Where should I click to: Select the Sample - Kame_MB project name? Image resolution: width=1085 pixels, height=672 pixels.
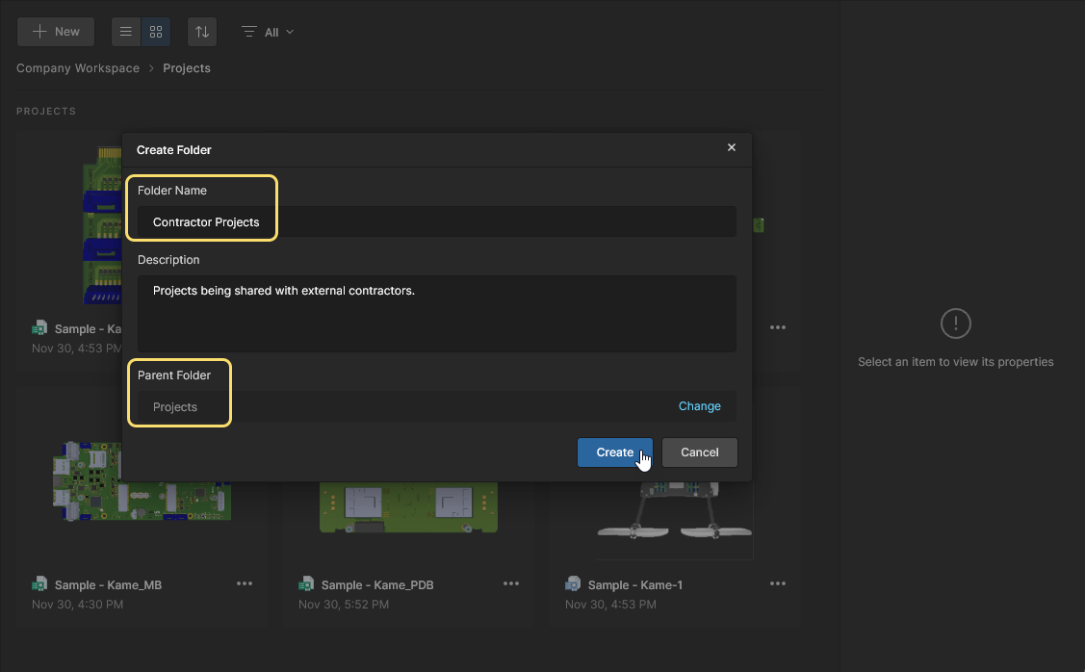click(108, 584)
